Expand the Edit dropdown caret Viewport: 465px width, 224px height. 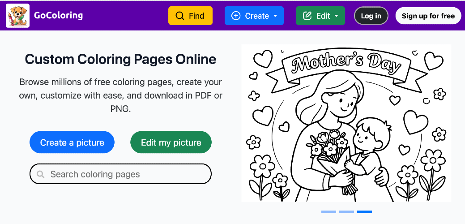pyautogui.click(x=336, y=16)
